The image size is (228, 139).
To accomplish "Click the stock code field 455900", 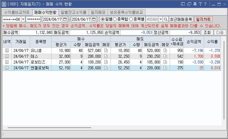I will (152, 19).
